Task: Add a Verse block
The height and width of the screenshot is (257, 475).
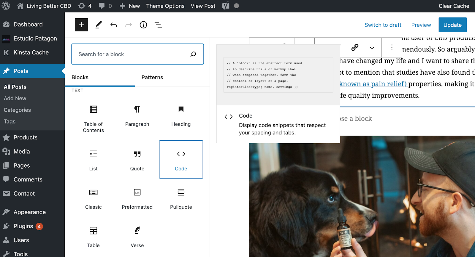Action: coord(137,237)
